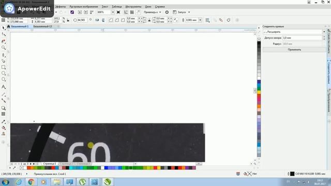Image resolution: width=331 pixels, height=186 pixels.
Task: Click the Convert to curves icon
Action: pos(229,20)
